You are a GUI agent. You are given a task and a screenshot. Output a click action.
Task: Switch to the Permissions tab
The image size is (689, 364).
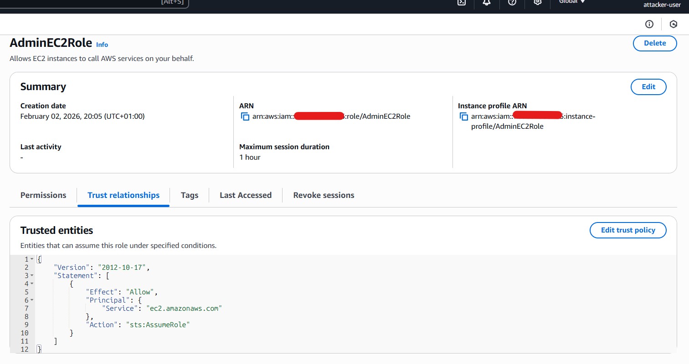[x=43, y=195]
